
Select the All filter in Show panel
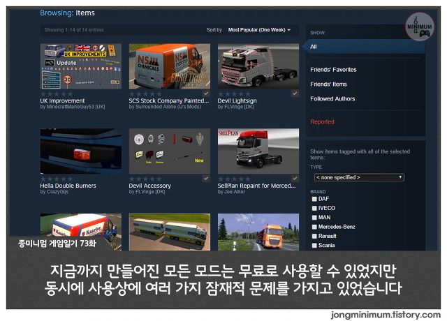[365, 47]
